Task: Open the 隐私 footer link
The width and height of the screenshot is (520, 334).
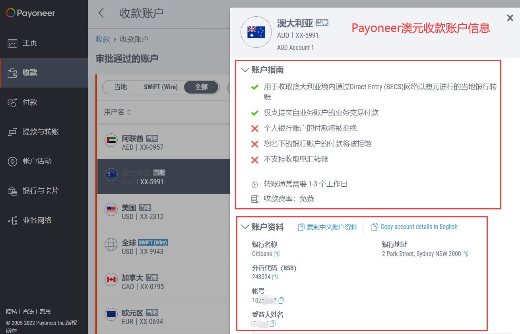Action: coord(12,312)
